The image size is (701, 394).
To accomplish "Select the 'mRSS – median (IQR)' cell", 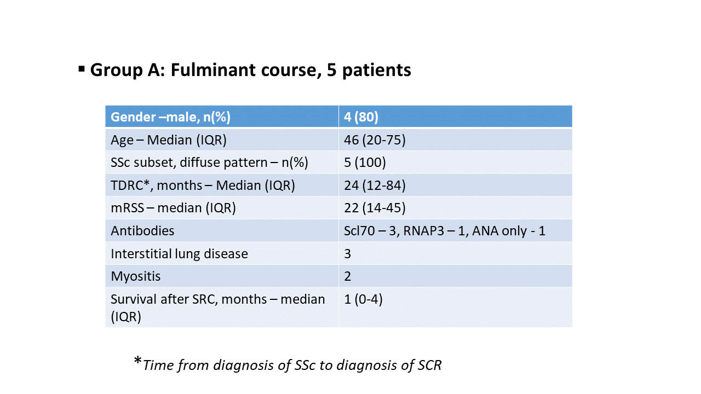I will pyautogui.click(x=173, y=208).
